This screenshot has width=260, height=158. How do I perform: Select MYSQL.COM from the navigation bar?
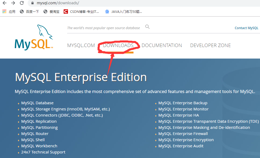coord(81,45)
